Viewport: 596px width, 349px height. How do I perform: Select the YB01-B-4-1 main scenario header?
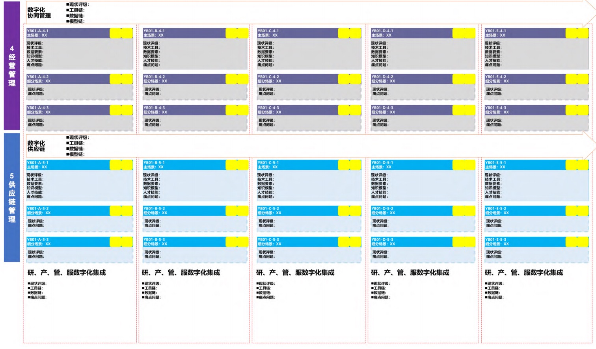(x=183, y=33)
